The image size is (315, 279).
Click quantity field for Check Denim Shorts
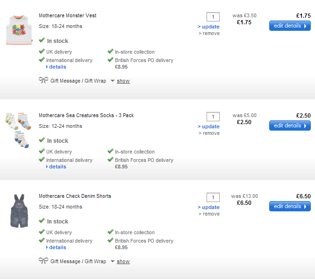tap(213, 197)
